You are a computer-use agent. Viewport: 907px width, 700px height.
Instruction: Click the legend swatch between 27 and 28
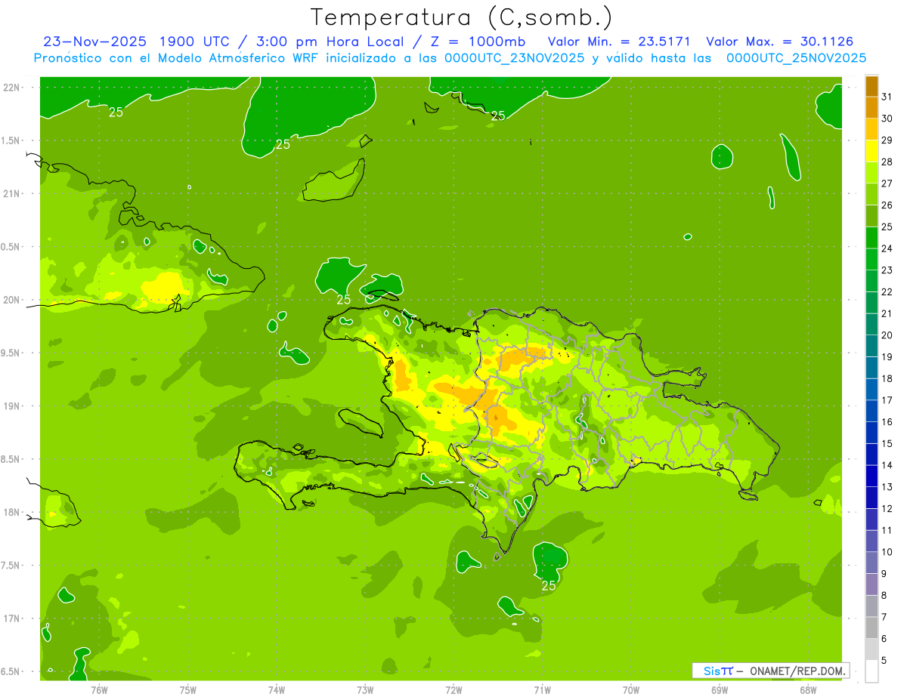pos(871,173)
